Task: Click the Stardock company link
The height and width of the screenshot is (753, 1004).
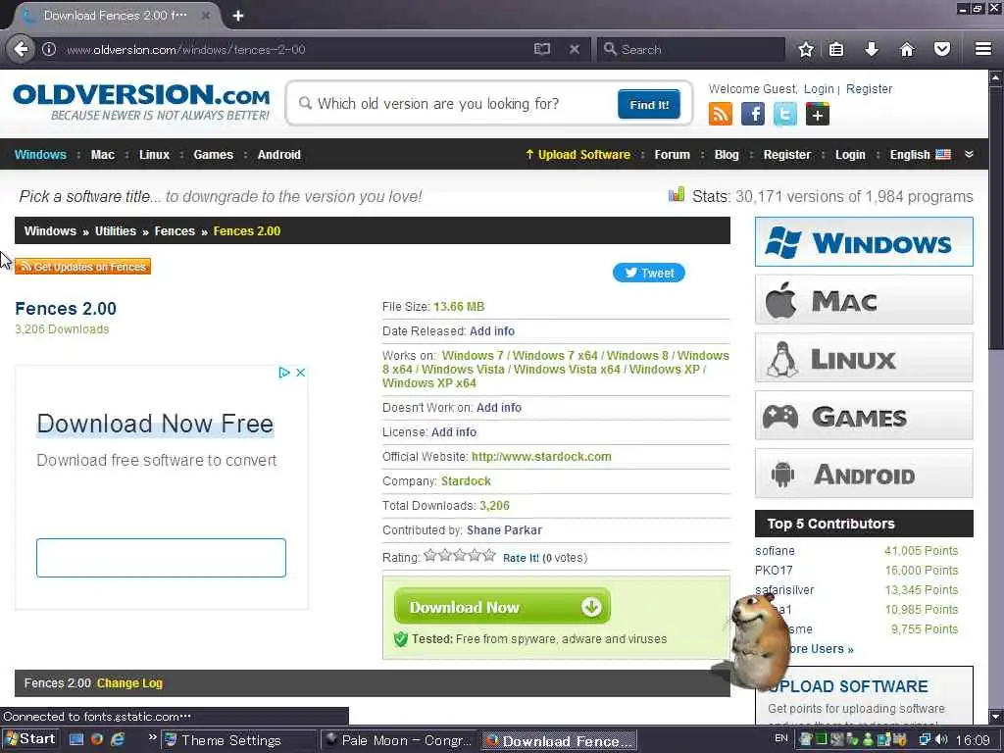Action: (x=466, y=480)
